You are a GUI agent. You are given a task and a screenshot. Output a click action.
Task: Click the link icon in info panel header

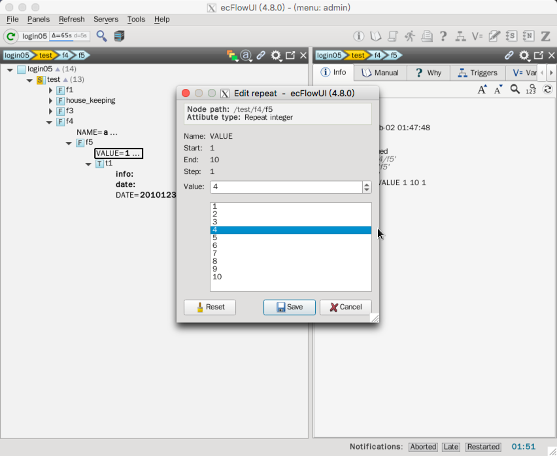click(509, 55)
